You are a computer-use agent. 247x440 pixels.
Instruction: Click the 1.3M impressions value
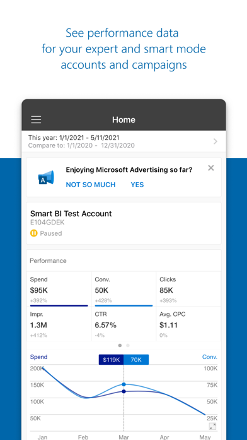coord(38,325)
